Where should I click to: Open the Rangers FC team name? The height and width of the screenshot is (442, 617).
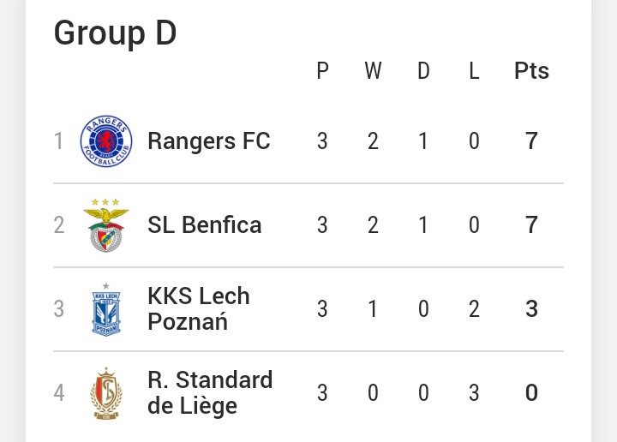pos(209,140)
